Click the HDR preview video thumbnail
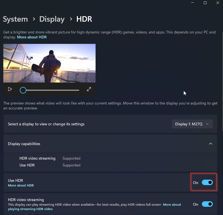This screenshot has height=215, width=223. (x=49, y=63)
